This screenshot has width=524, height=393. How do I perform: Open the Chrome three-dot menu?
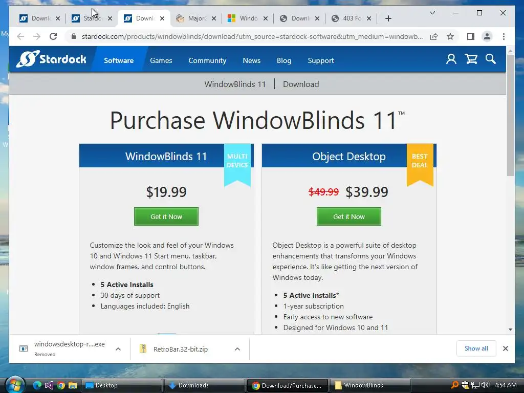[504, 36]
